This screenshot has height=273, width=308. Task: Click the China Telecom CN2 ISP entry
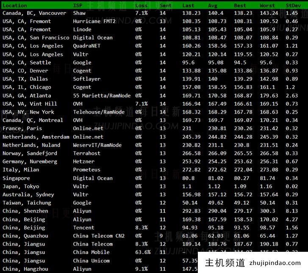[x=99, y=236]
